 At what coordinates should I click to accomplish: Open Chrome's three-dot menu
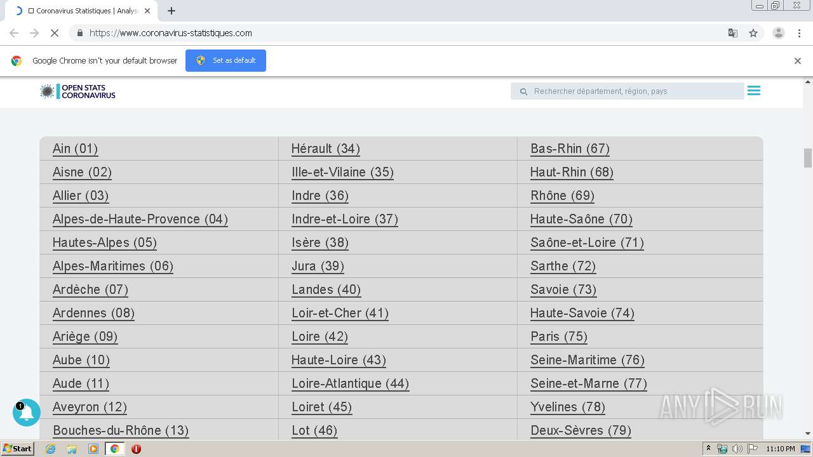coord(799,33)
